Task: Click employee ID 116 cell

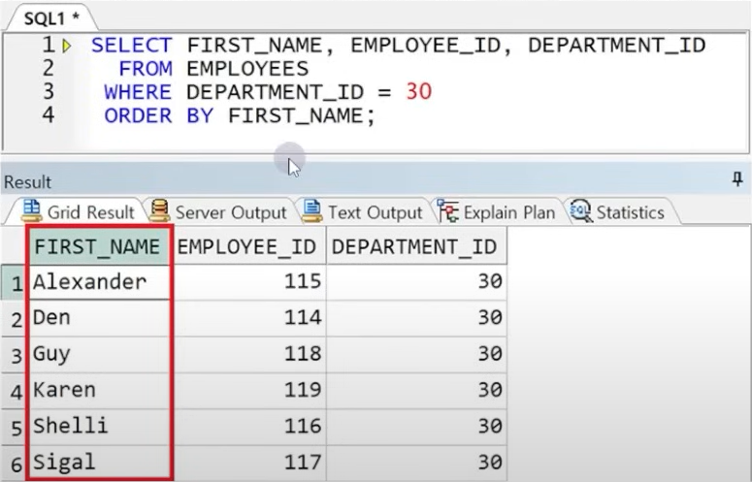Action: 249,427
